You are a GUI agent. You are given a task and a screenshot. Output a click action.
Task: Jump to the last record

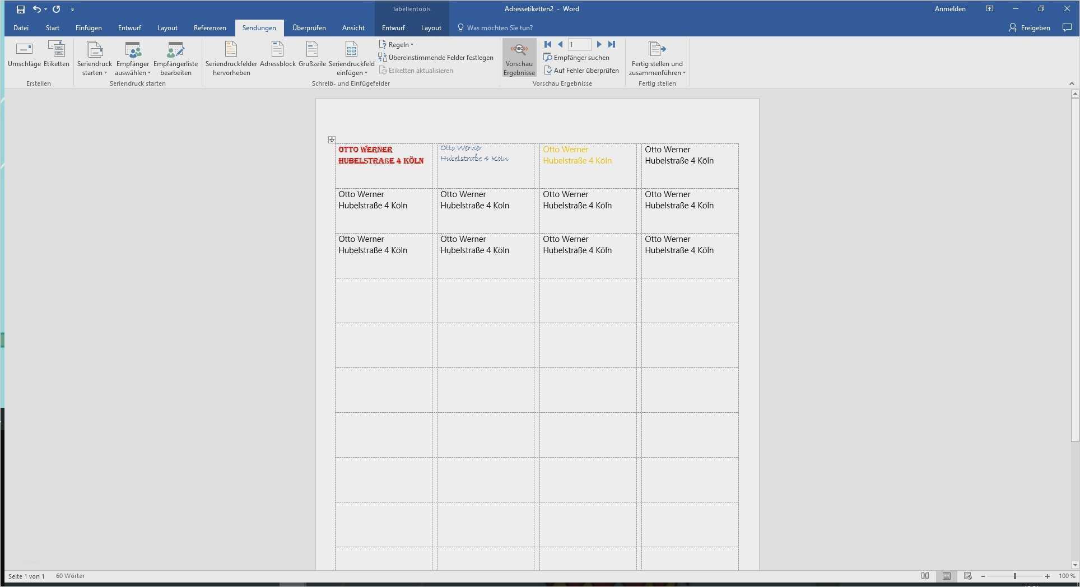coord(612,44)
